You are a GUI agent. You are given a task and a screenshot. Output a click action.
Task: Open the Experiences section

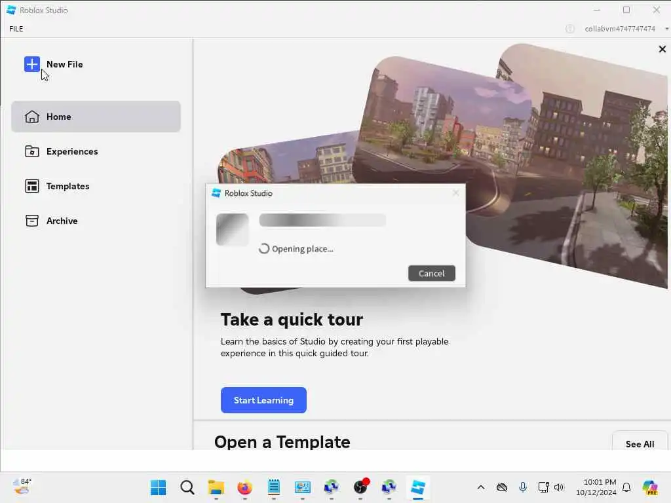96,151
